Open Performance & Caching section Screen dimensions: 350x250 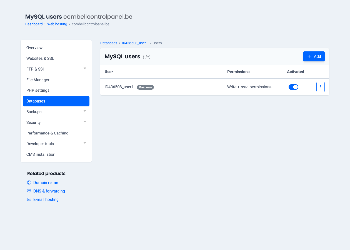click(x=56, y=133)
